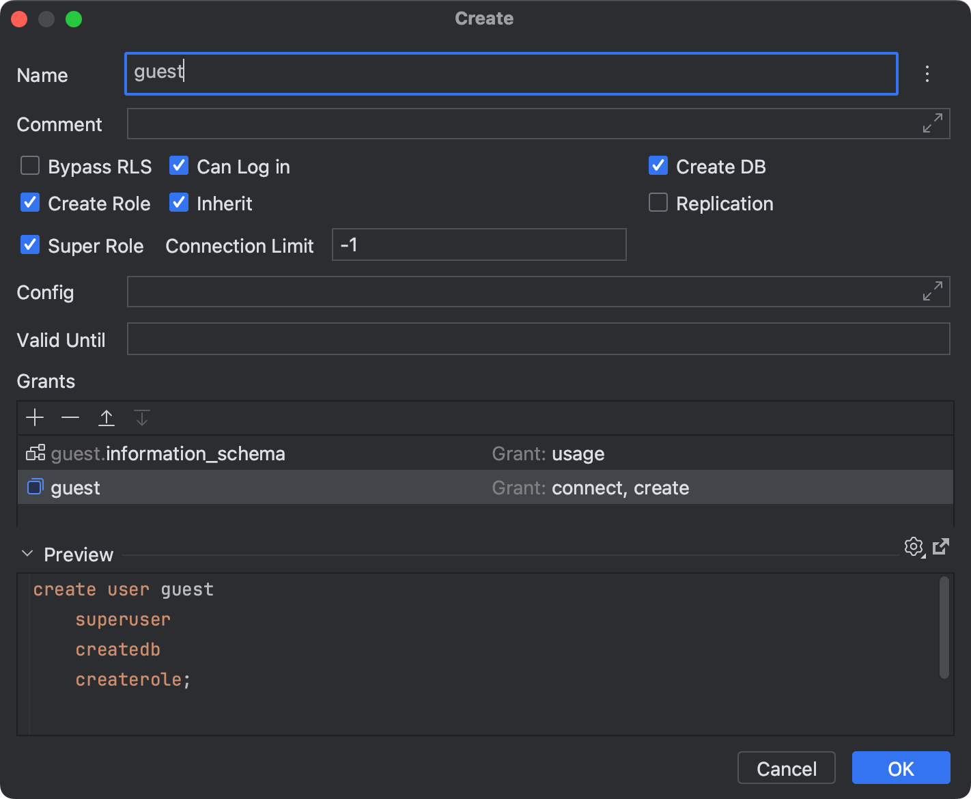Screen dimensions: 971x799
Task: Click the Cancel button
Action: [787, 768]
